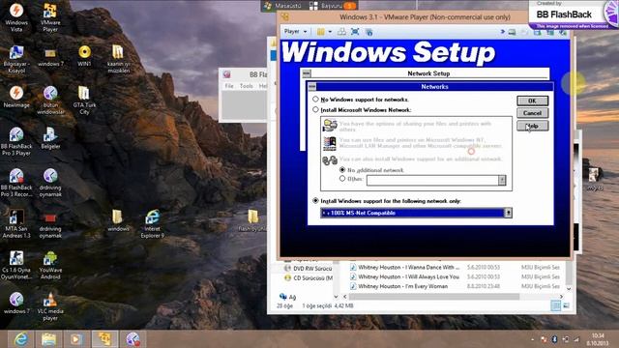The width and height of the screenshot is (619, 348).
Task: Choose the 'Other' network radio button
Action: coord(342,179)
